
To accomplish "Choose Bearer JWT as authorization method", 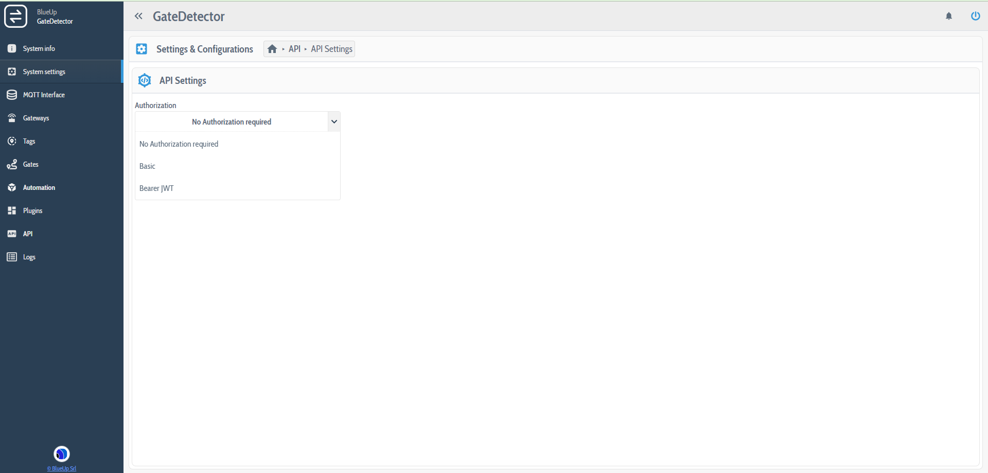I will (156, 188).
